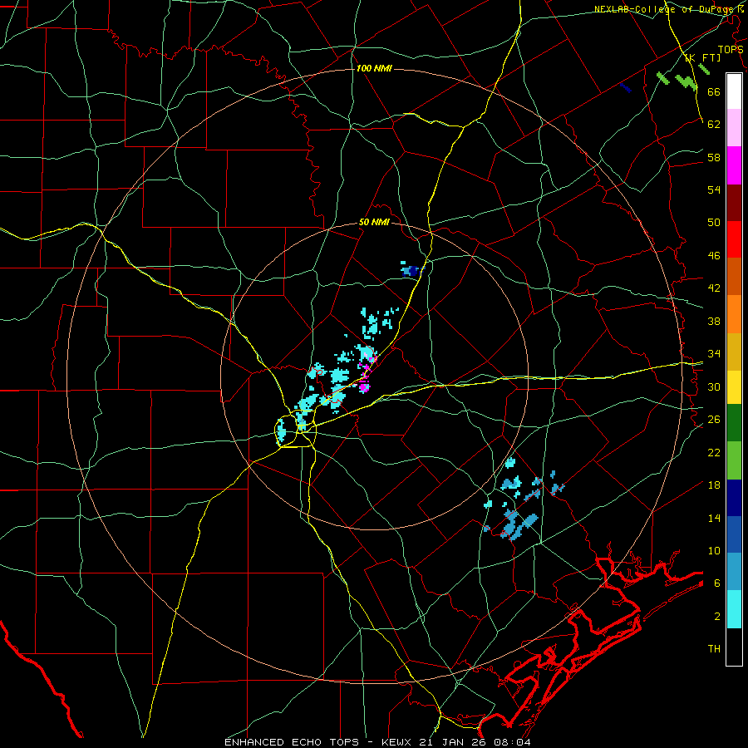Click the legend value "42"
The image size is (748, 748).
[714, 288]
